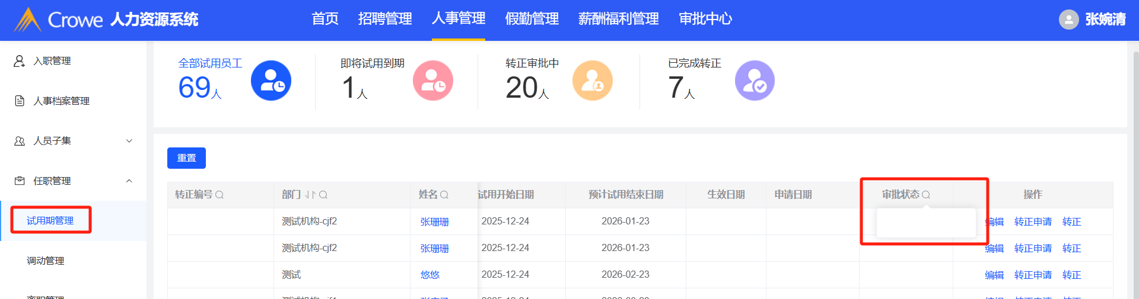
Task: Click the 重置 button
Action: (x=186, y=158)
